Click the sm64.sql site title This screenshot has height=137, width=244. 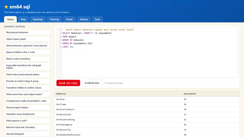pos(20,7)
